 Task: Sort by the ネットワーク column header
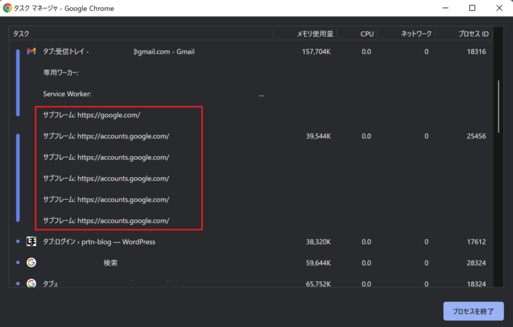(407, 34)
